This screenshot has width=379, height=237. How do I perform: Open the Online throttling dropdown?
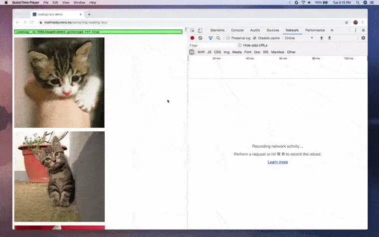tap(299, 38)
